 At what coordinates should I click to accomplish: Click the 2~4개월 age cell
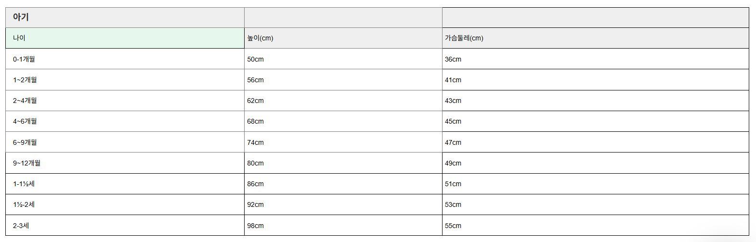pos(125,101)
